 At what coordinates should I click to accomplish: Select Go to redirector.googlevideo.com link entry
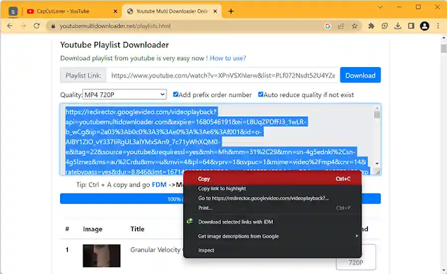pos(273,199)
